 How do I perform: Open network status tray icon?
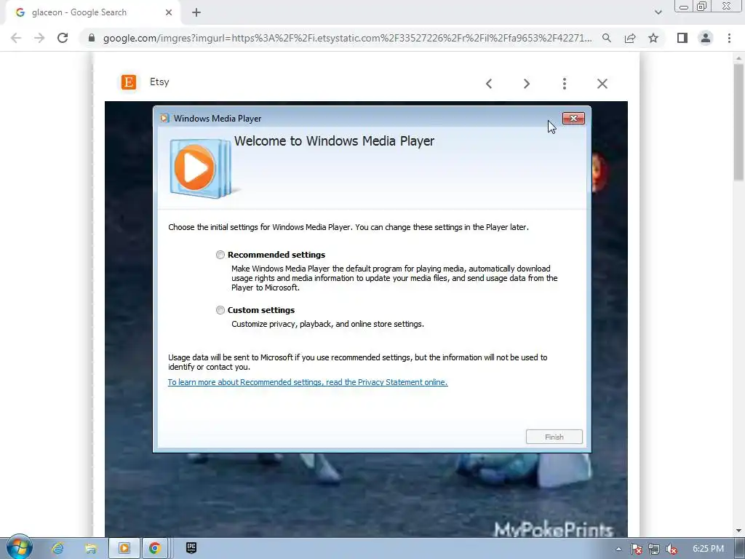pos(654,549)
